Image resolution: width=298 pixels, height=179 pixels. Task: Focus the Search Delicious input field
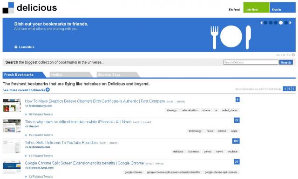pyautogui.click(x=251, y=62)
